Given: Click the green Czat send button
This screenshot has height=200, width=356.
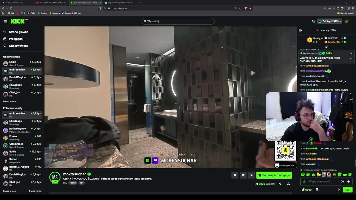Looking at the screenshot, I should [x=348, y=190].
